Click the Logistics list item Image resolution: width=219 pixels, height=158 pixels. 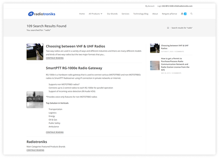(53, 113)
